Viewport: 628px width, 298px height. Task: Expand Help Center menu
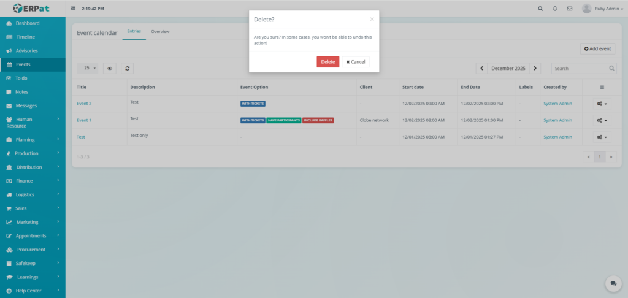coord(33,291)
